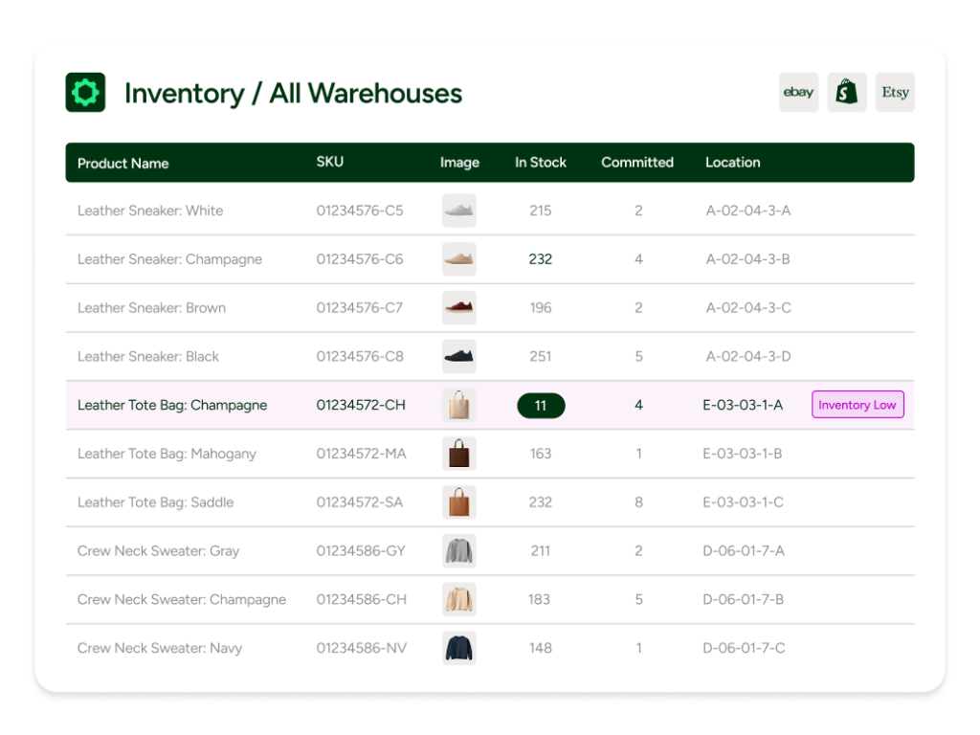The height and width of the screenshot is (735, 980).
Task: Click the Location column header
Action: pyautogui.click(x=732, y=163)
